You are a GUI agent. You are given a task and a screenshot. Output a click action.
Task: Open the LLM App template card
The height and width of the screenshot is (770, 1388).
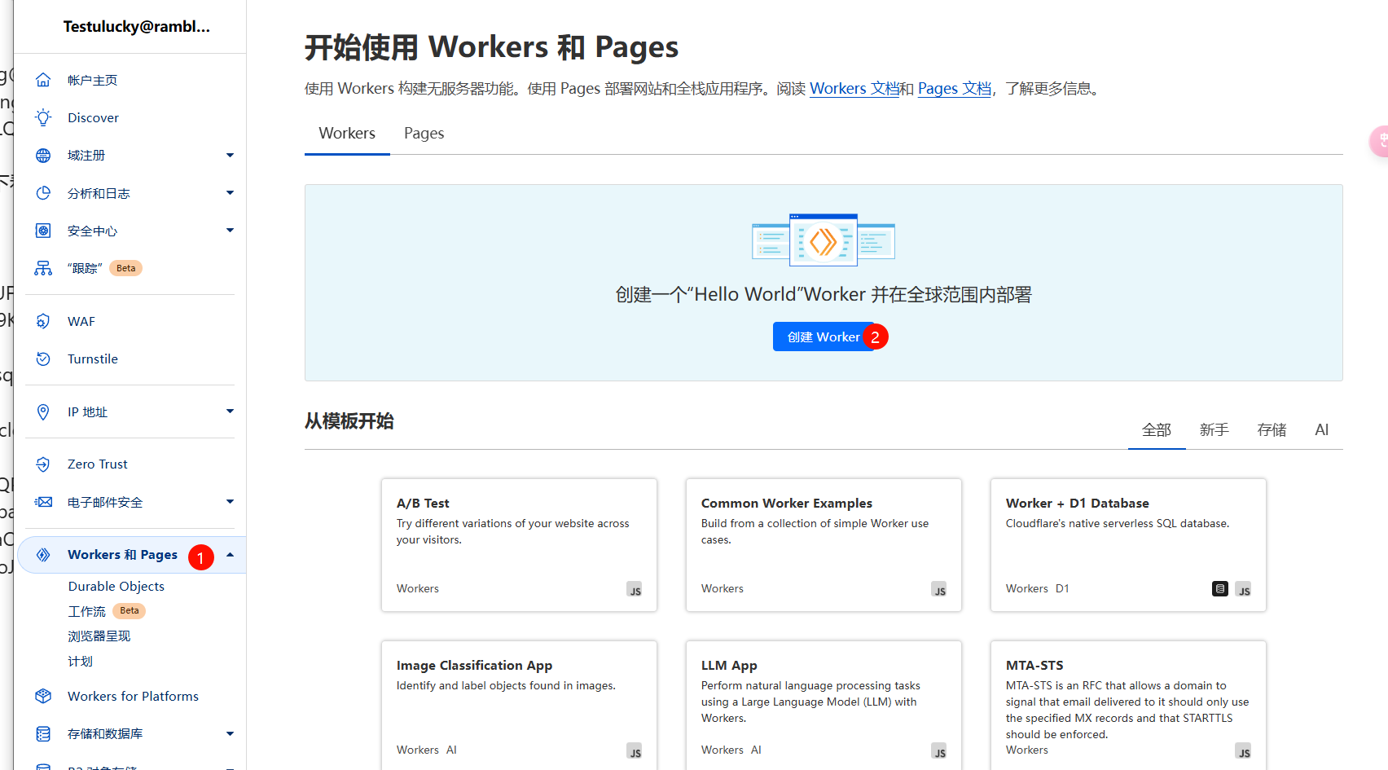(824, 705)
